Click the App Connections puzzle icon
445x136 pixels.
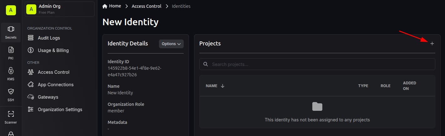point(31,85)
